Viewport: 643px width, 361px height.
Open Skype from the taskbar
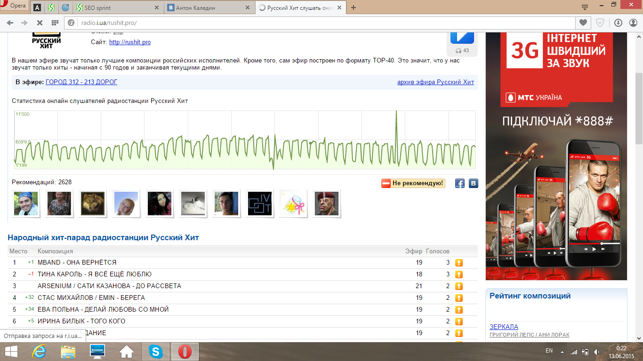pyautogui.click(x=156, y=352)
